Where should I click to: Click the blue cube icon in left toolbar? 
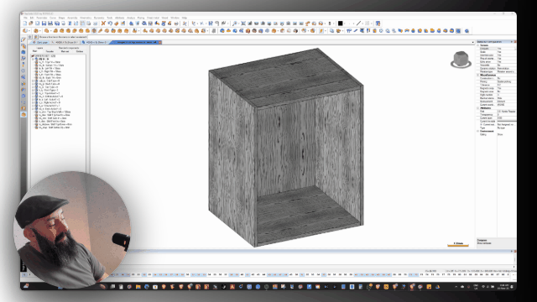click(23, 52)
